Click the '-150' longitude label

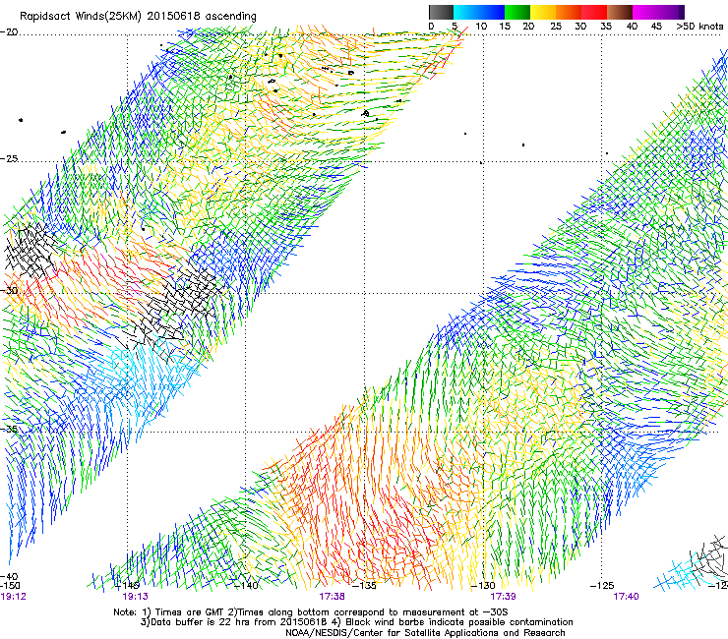point(10,586)
